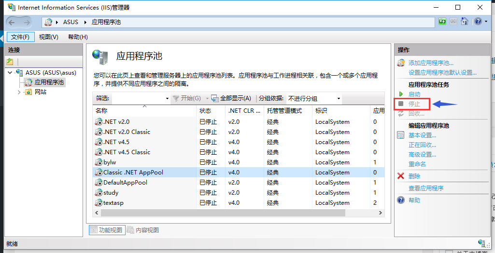Switch to 功能视图 tab
495x253 pixels.
pos(107,230)
